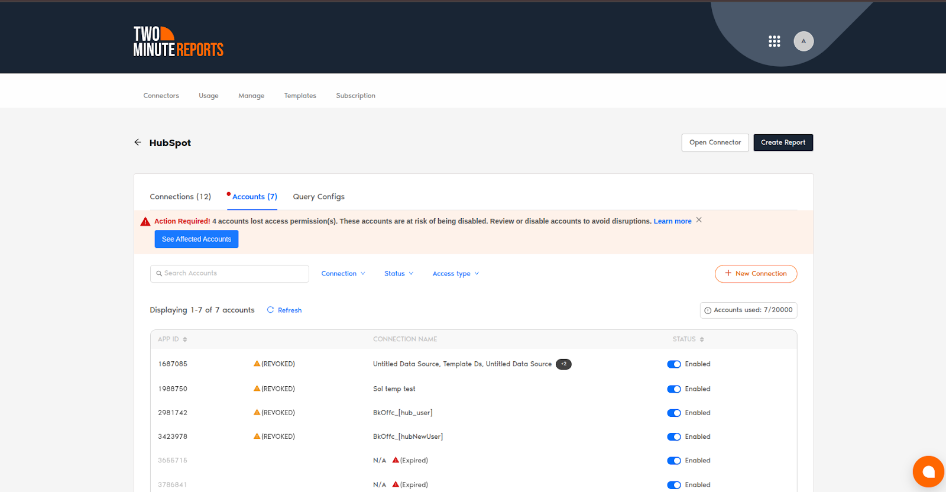
Task: Expand the Status filter dropdown
Action: coord(399,274)
